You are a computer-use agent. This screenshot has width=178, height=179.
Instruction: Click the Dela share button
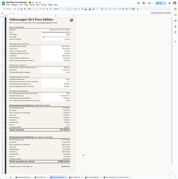click(x=159, y=3)
